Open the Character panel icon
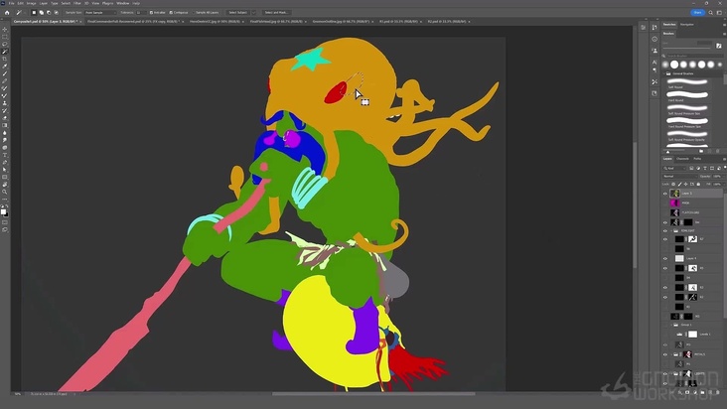The image size is (727, 409). click(x=654, y=62)
